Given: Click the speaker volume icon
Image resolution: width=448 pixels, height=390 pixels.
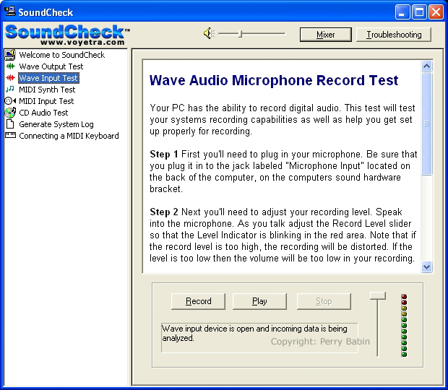Looking at the screenshot, I should pyautogui.click(x=209, y=34).
